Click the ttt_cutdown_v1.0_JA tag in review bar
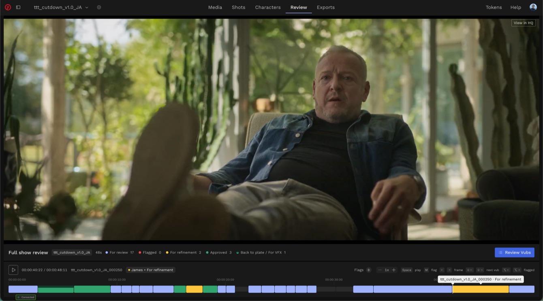This screenshot has height=301, width=543. (x=72, y=252)
